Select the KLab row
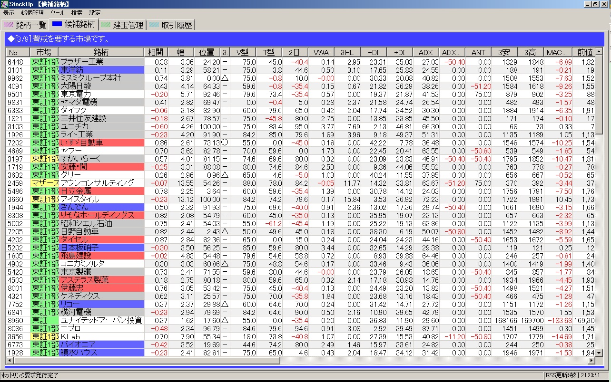611x382 pixels. (301, 336)
